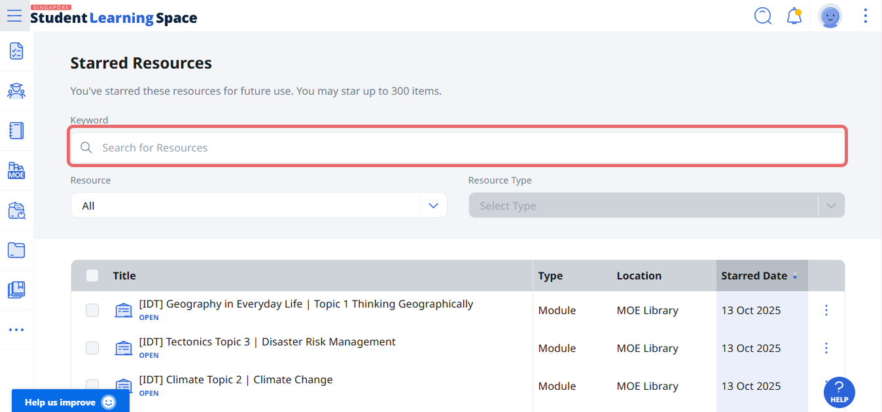Select the Tectonics Topic 3 row checkbox

tap(92, 348)
